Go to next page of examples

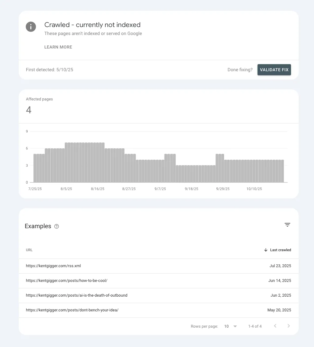(289, 326)
